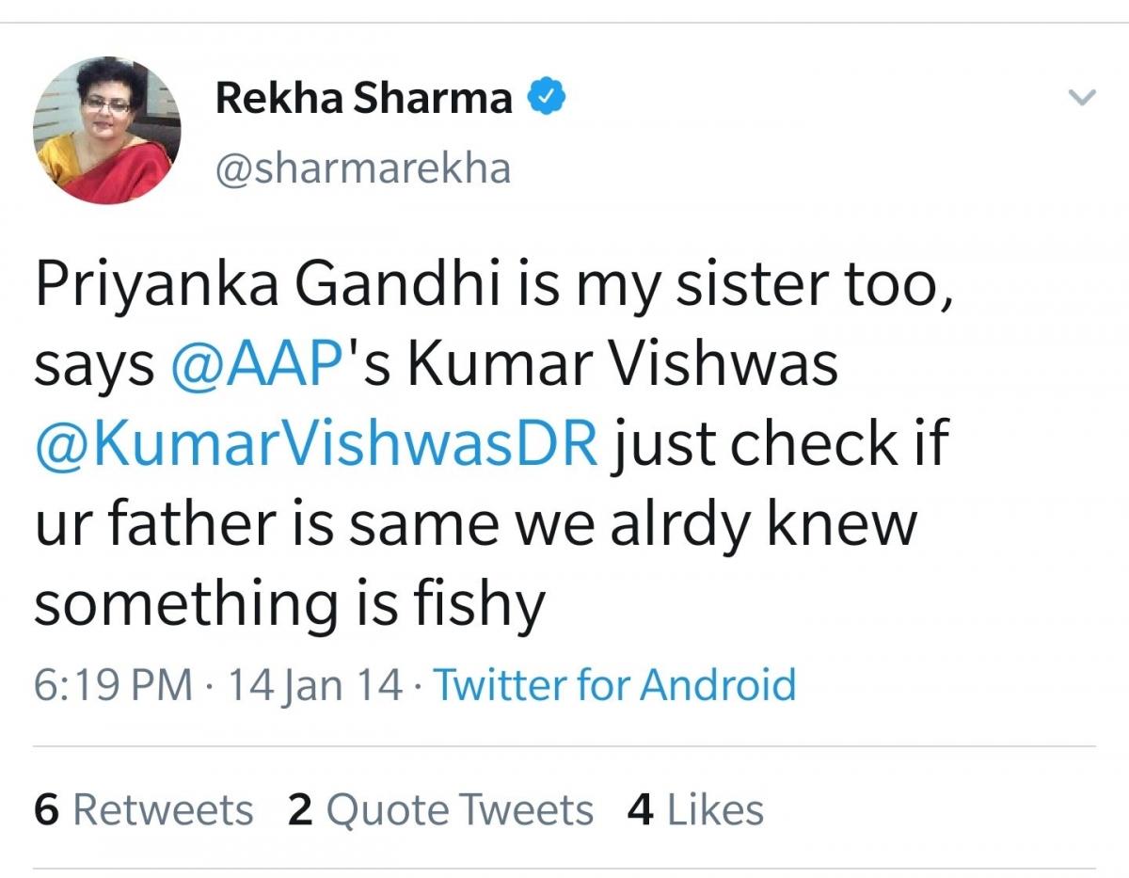This screenshot has height=878, width=1129.
Task: Click the bold number 4 before Likes
Action: (641, 810)
